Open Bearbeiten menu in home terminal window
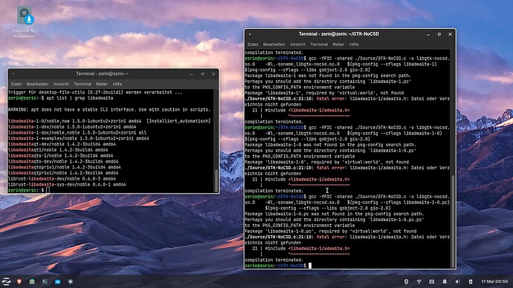Screen dimensions: 513x288 37,84
